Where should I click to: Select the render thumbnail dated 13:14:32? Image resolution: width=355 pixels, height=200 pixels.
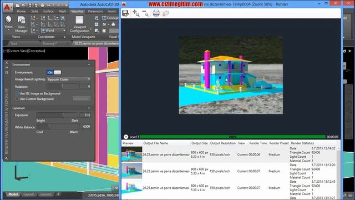[x=132, y=154]
